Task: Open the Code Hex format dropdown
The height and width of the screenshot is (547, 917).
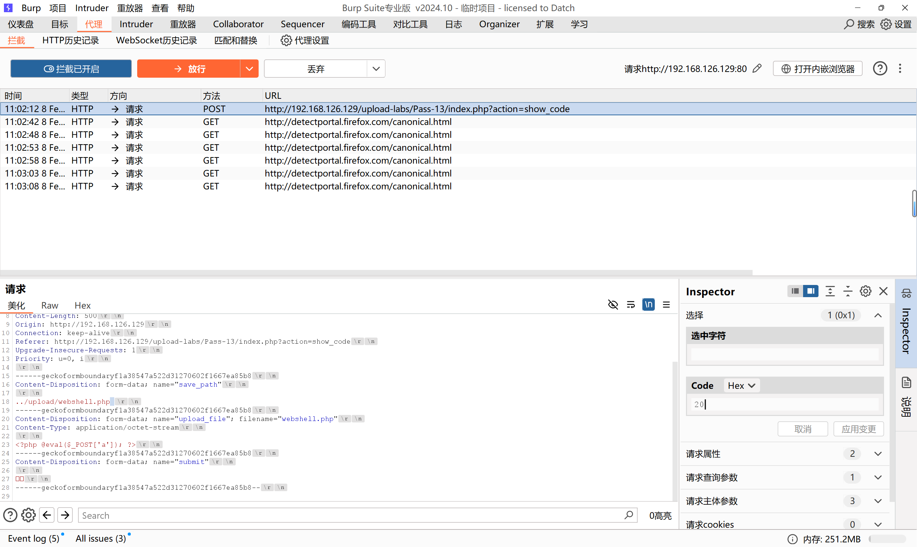Action: point(741,386)
